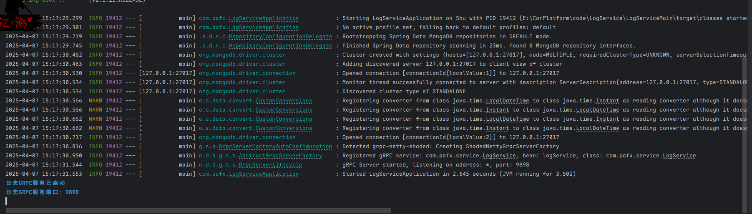Navigate to the GrpcServerFactoryAutoConfiguration class link
Viewport: 752px width, 214px height.
click(275, 147)
